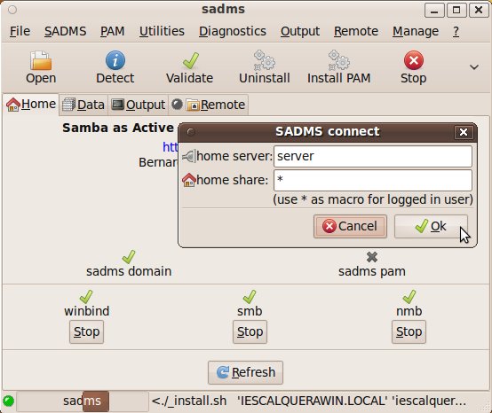
Task: Close the SADMS connect dialog
Action: point(464,132)
